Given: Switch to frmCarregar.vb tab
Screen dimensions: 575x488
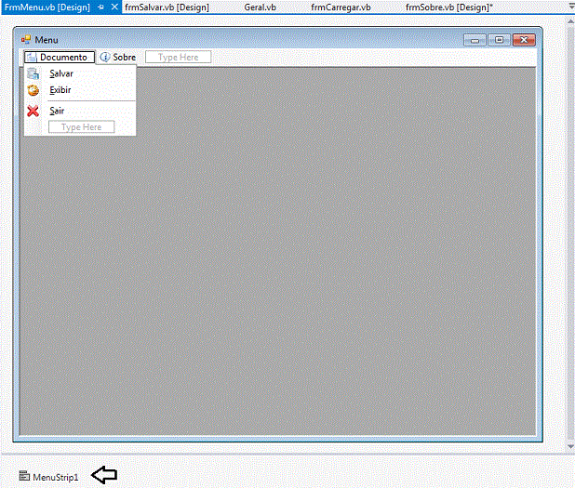Looking at the screenshot, I should 341,7.
